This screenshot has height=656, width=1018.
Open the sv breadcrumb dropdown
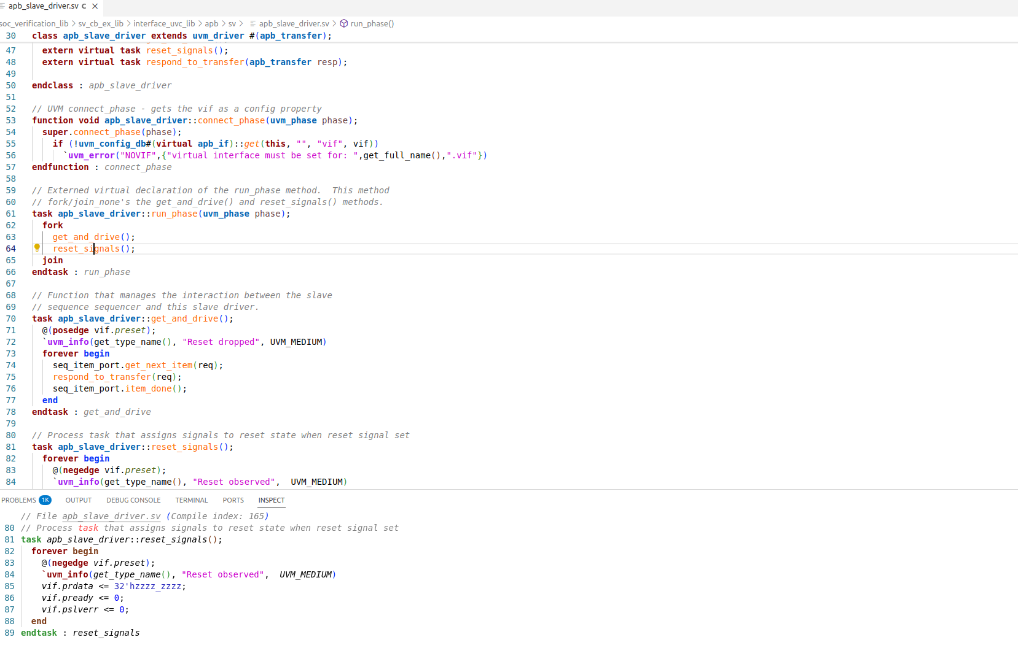232,23
